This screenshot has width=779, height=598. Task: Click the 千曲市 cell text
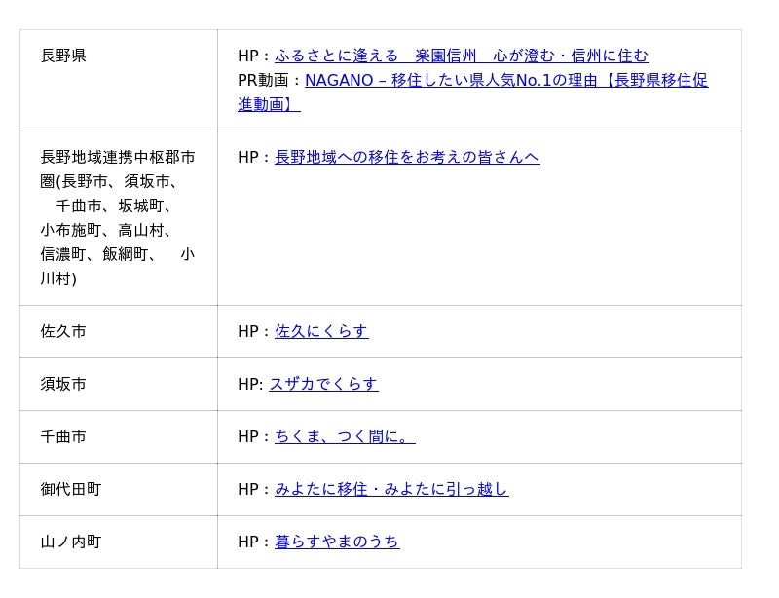tap(63, 436)
